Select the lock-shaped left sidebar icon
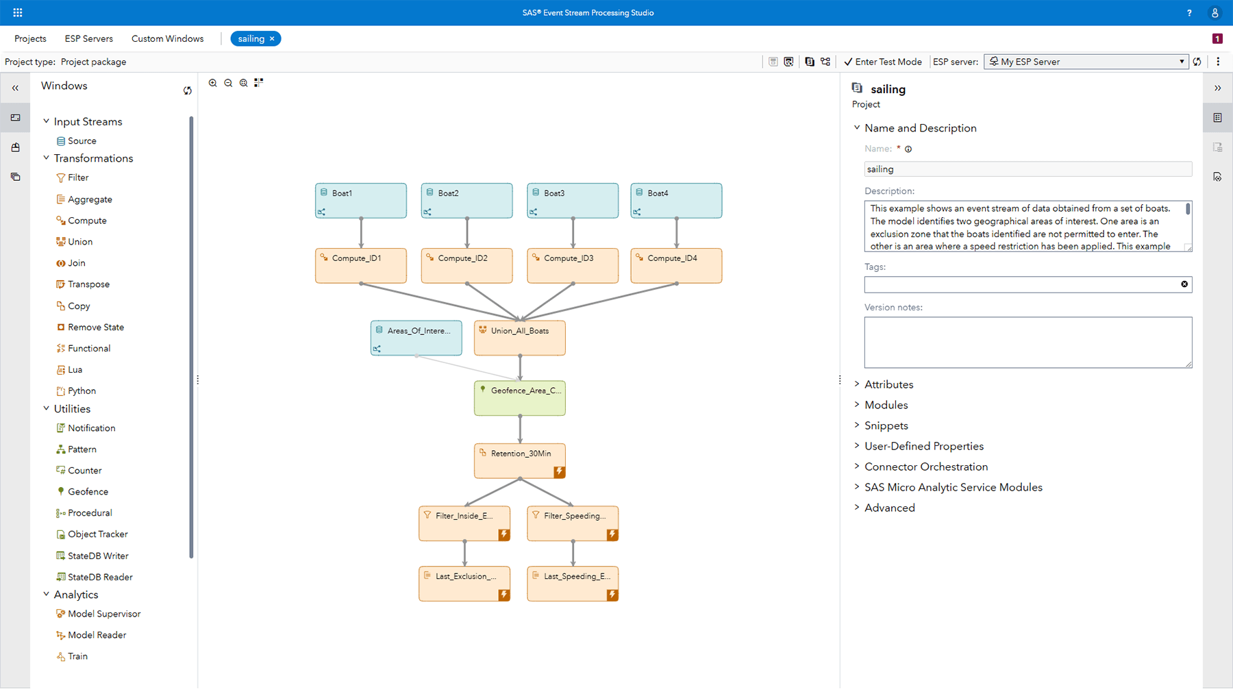The height and width of the screenshot is (694, 1233). (15, 147)
